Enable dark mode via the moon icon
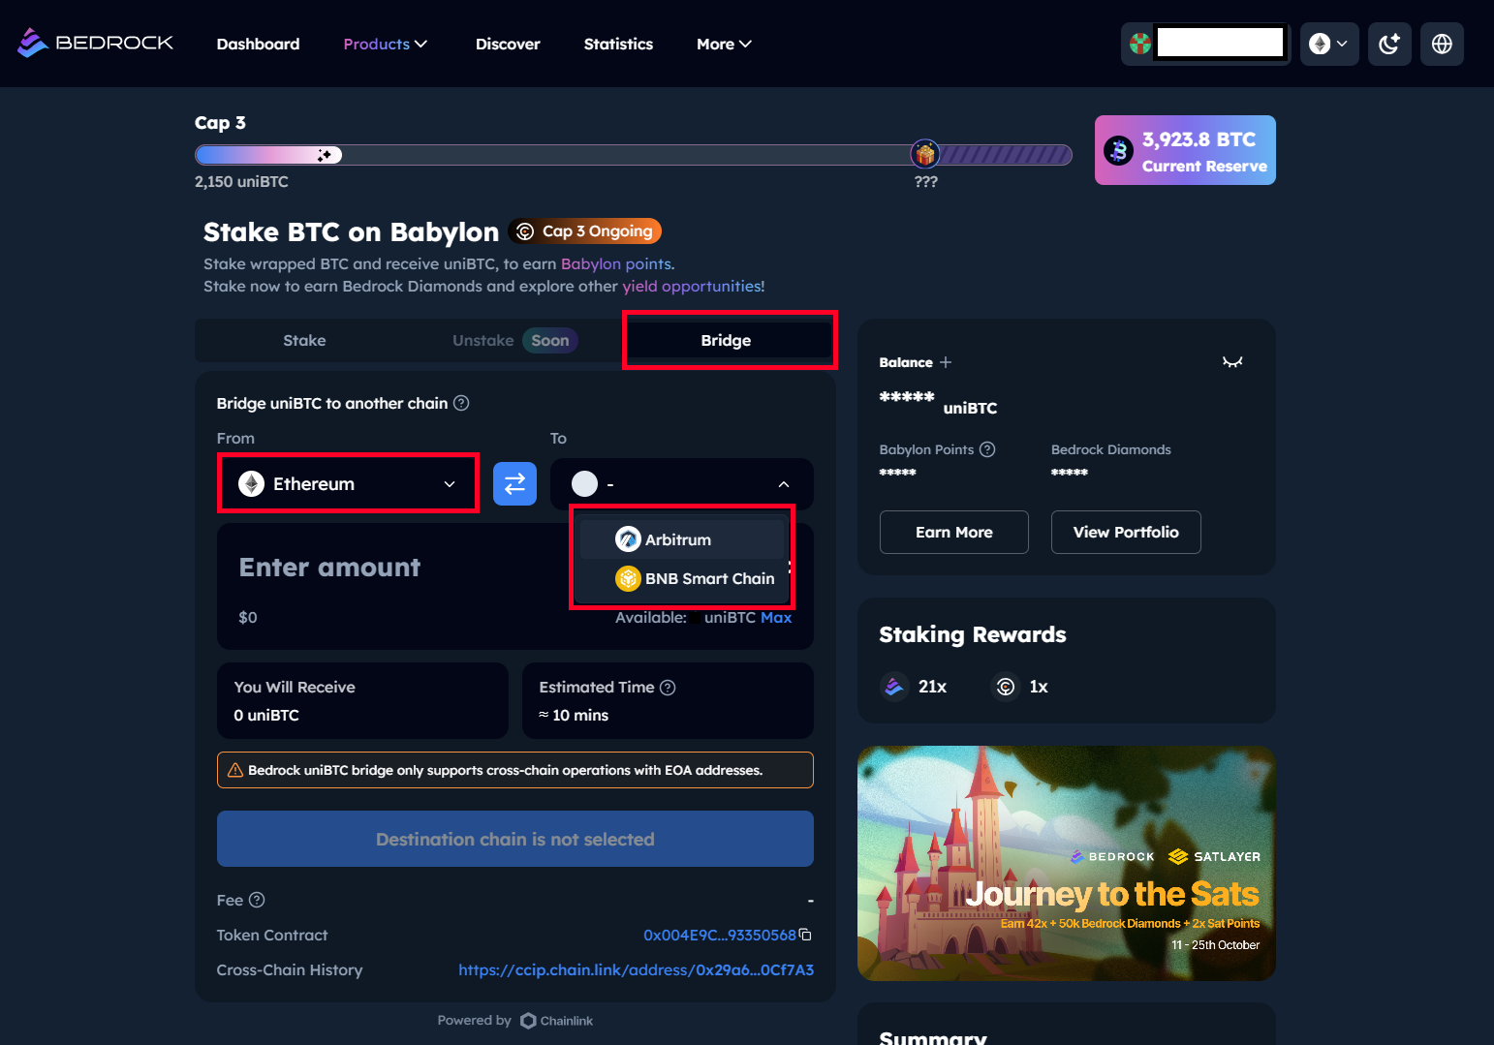 pos(1389,44)
